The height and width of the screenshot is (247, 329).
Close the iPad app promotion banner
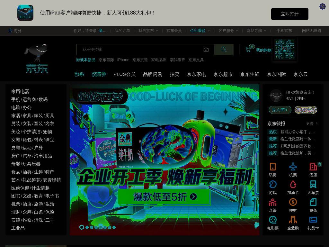(x=322, y=6)
